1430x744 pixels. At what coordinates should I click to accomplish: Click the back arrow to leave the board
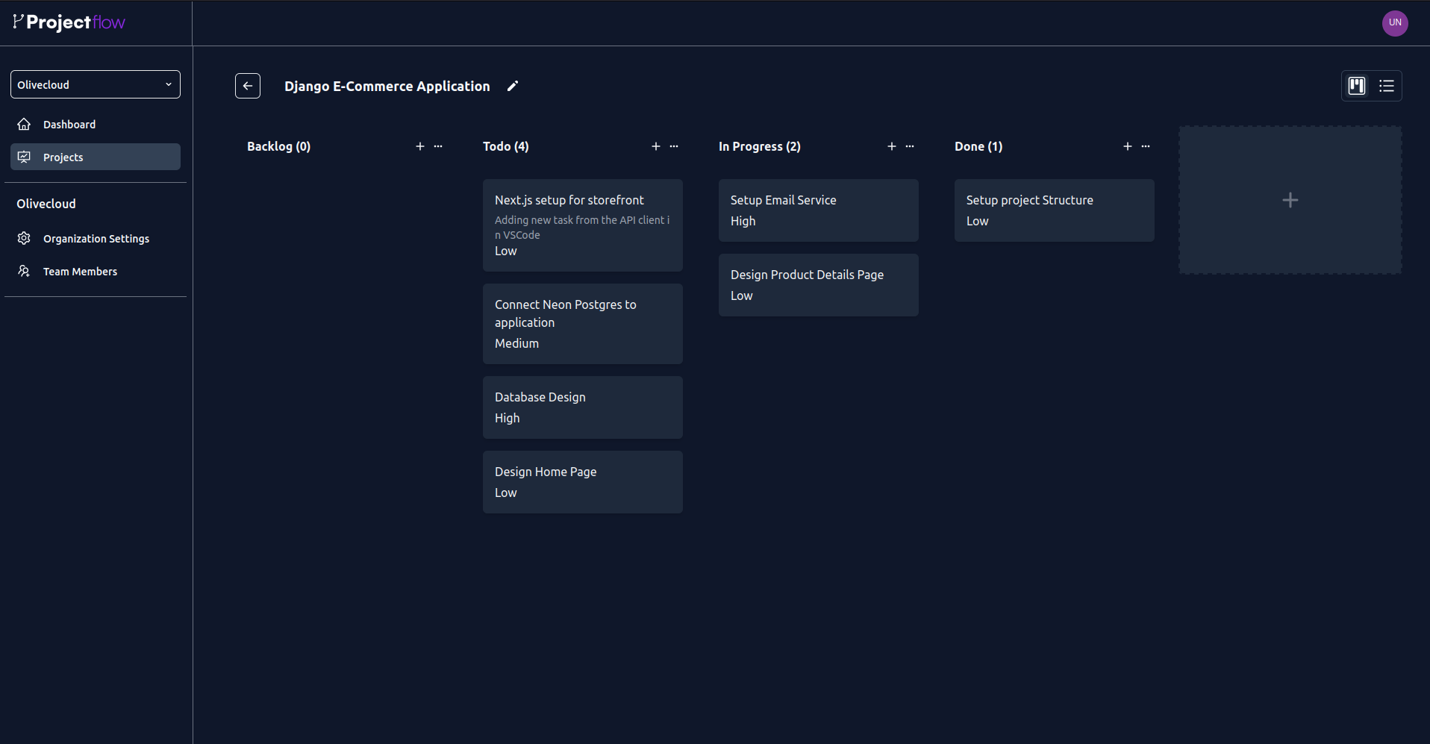coord(248,86)
